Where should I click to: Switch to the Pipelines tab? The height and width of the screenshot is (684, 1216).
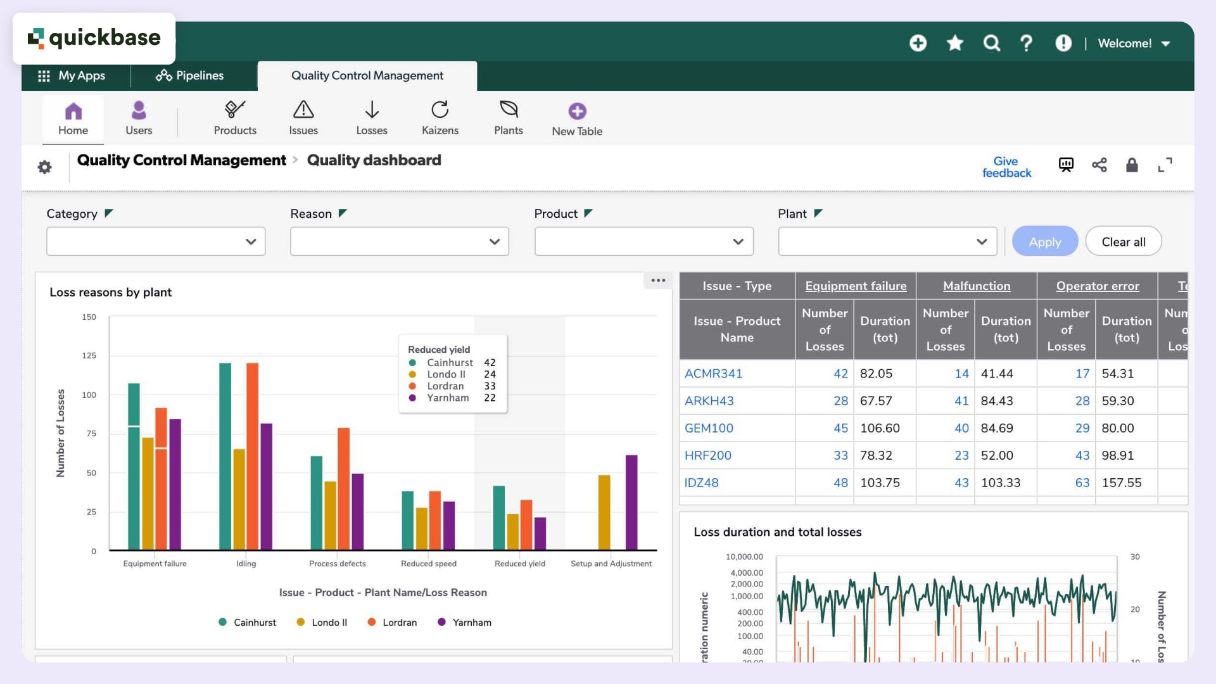[189, 75]
